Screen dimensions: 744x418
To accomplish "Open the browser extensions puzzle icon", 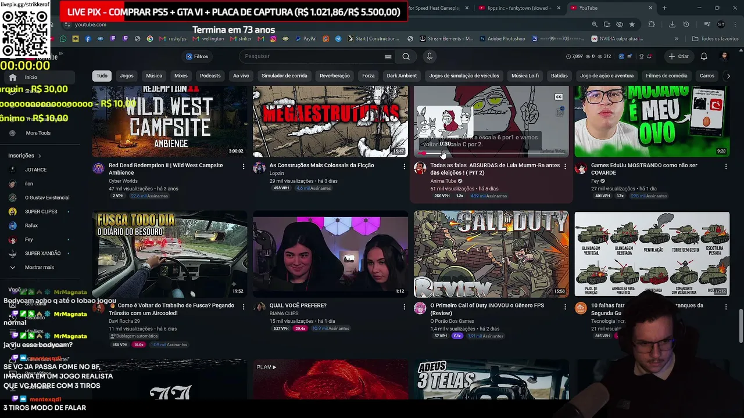I will tap(651, 24).
